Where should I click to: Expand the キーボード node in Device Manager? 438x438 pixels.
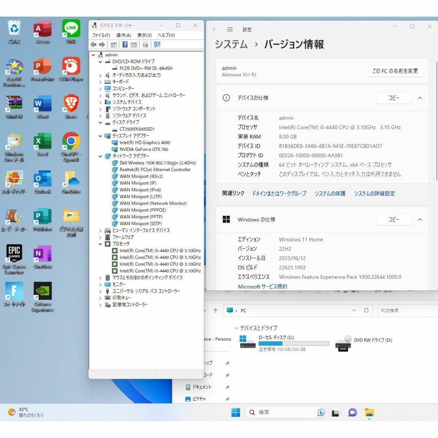(100, 82)
